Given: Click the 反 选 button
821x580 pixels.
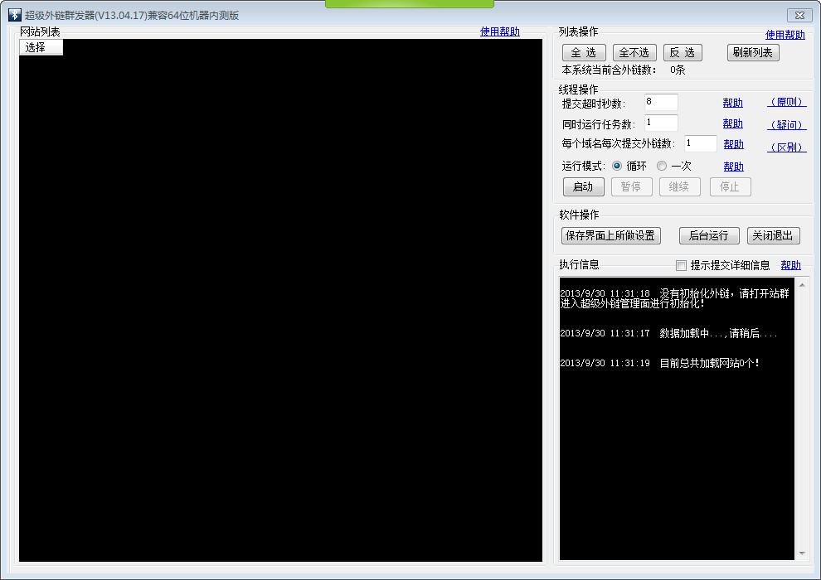Looking at the screenshot, I should [x=683, y=52].
